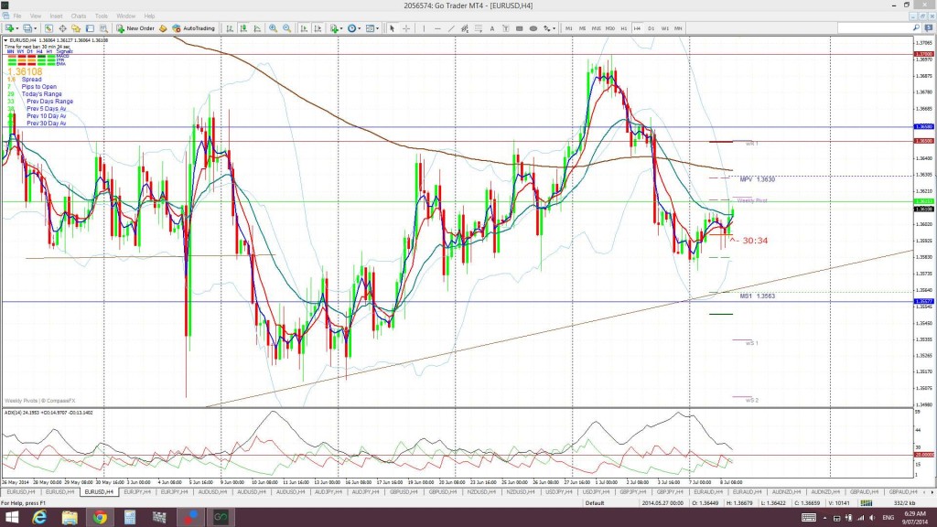
Task: Toggle chart Auto Scroll
Action: pos(304,28)
